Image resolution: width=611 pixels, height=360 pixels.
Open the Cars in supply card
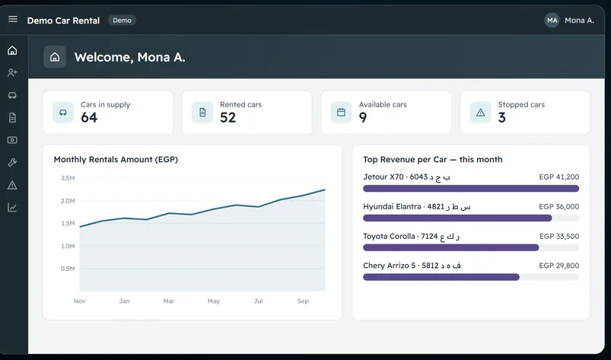coord(108,113)
